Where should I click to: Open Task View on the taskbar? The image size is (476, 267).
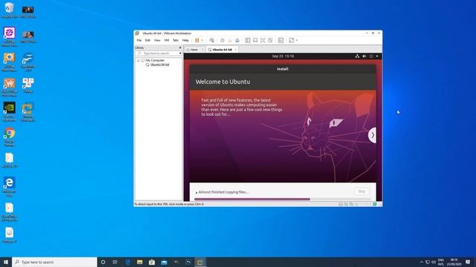coord(115,262)
